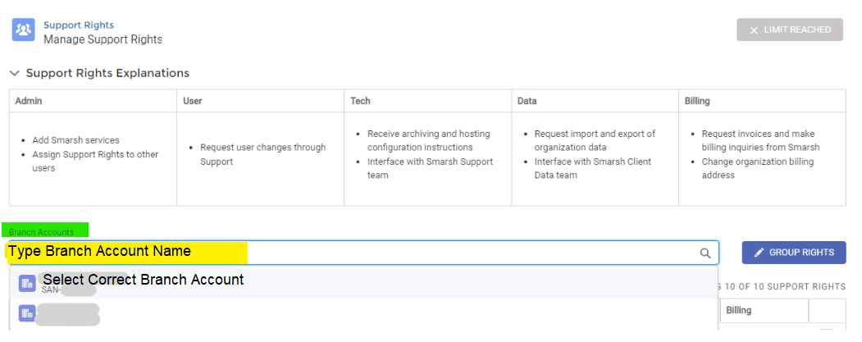Click building icon of second branch account result
862x342 pixels.
coord(27,312)
